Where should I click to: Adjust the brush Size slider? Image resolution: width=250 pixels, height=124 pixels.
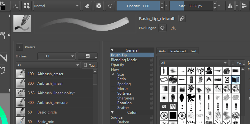pos(191,6)
